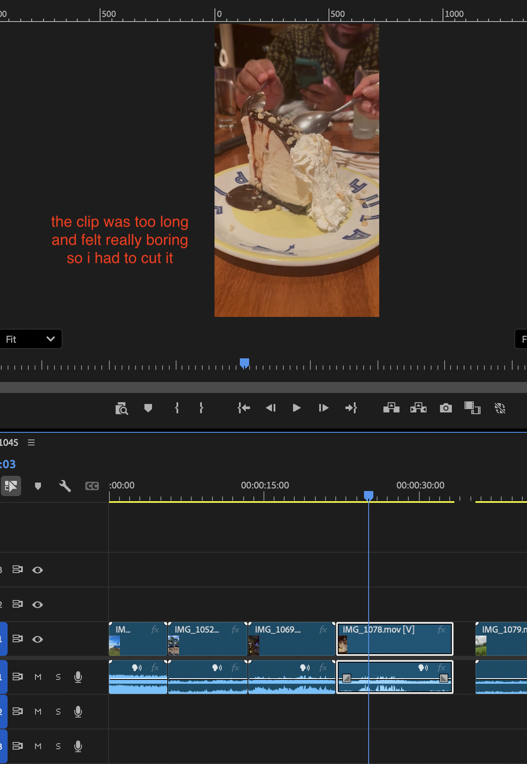The height and width of the screenshot is (764, 527).
Task: Click the fx badge on IMG_1069 clip
Action: pyautogui.click(x=323, y=630)
